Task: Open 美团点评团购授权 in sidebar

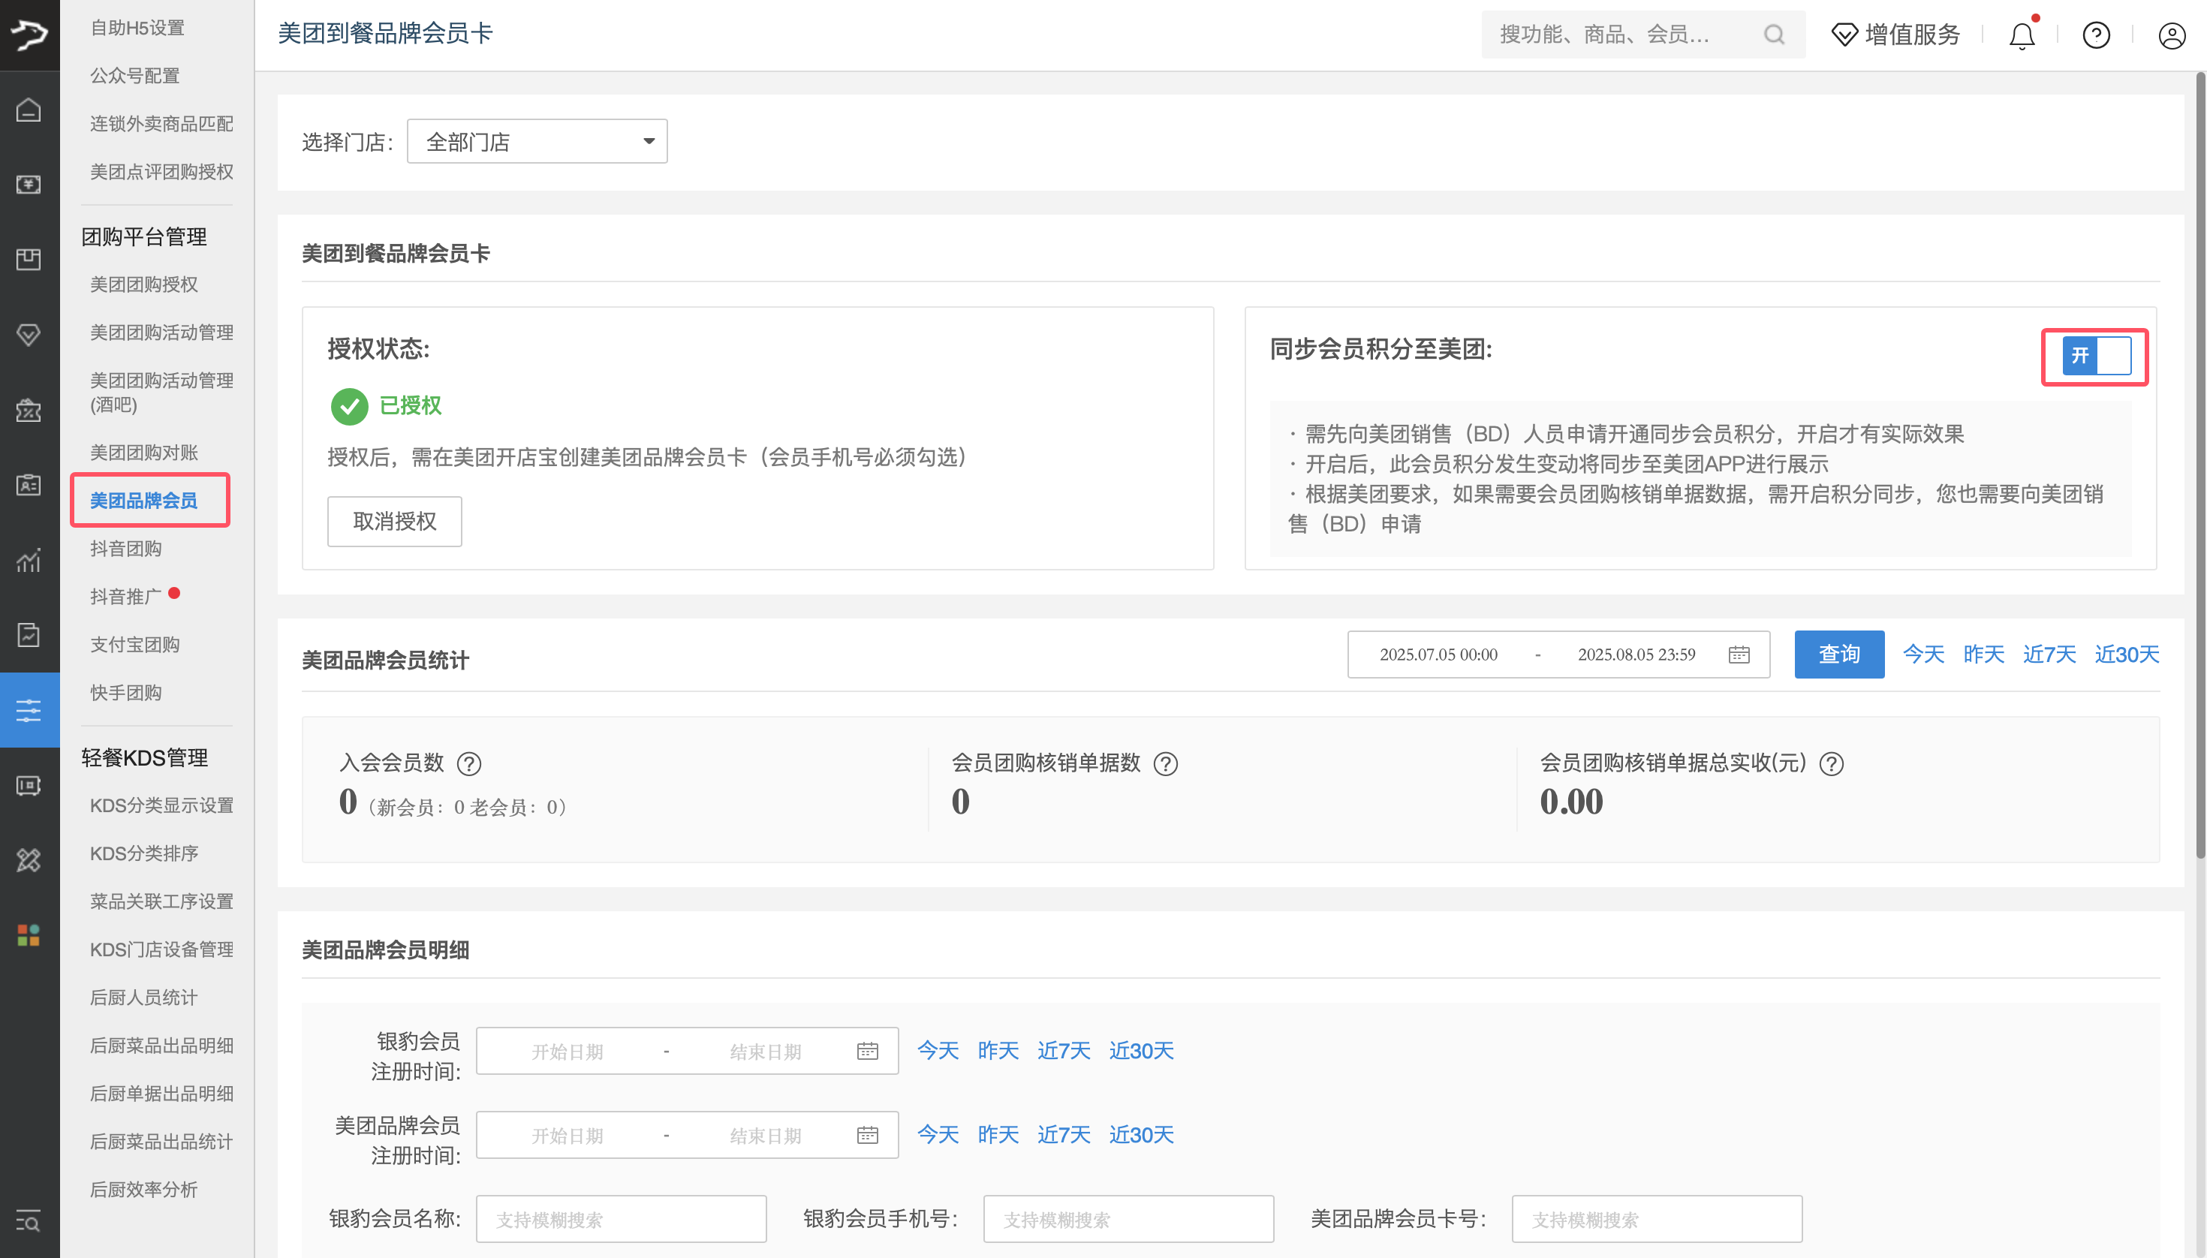Action: pos(161,172)
